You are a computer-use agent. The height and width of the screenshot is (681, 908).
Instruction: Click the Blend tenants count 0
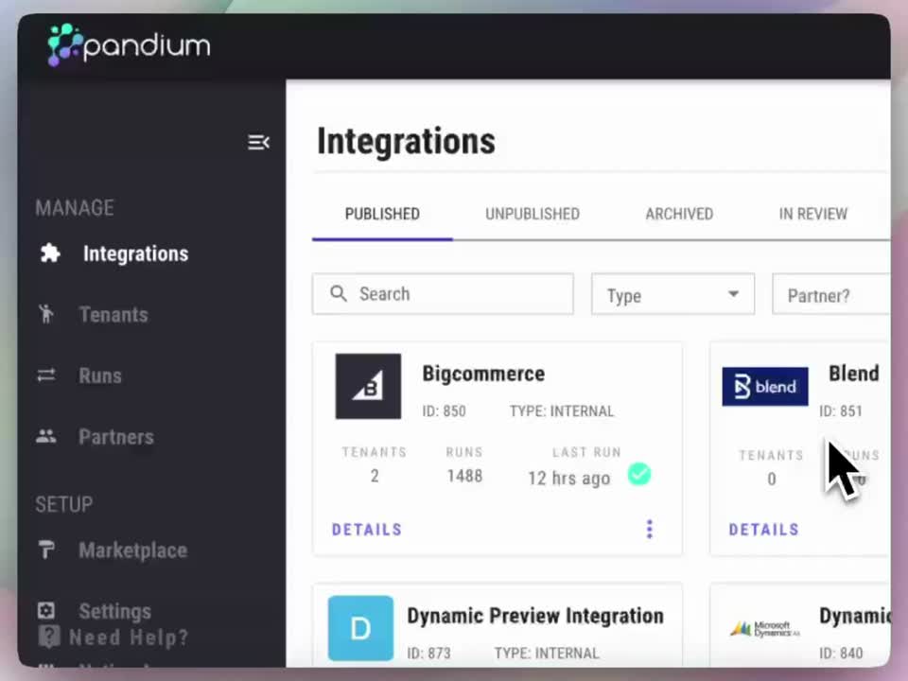pos(772,479)
